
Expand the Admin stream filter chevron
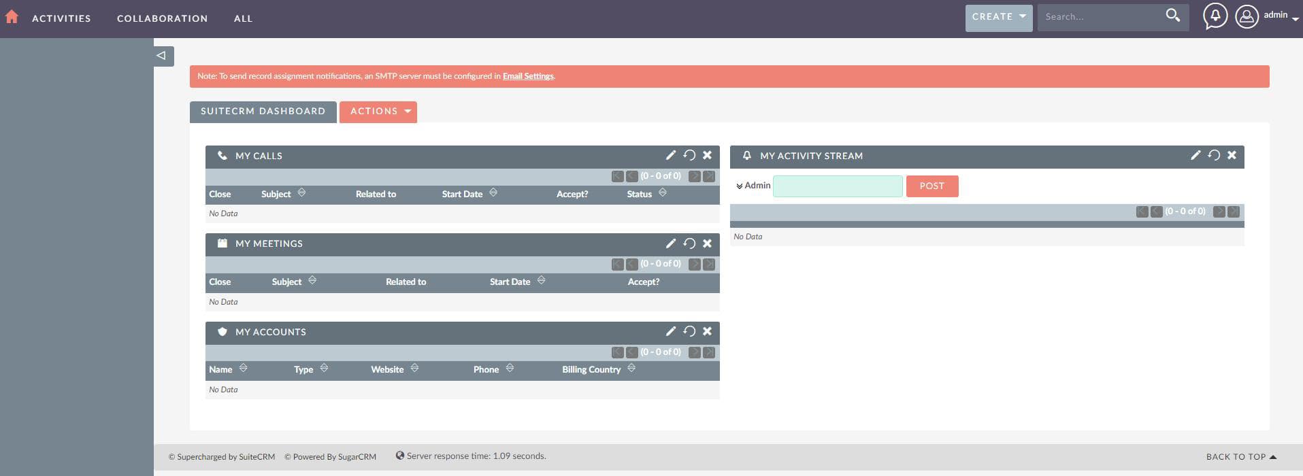[x=739, y=186]
